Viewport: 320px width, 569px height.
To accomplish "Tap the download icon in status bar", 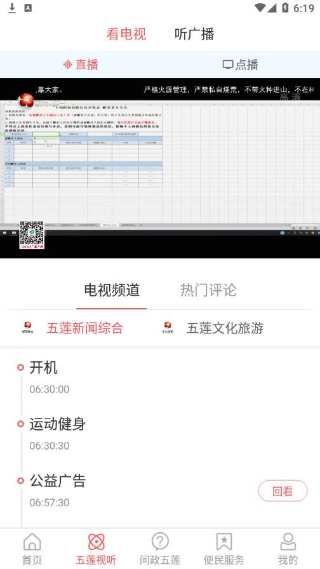I will point(12,8).
